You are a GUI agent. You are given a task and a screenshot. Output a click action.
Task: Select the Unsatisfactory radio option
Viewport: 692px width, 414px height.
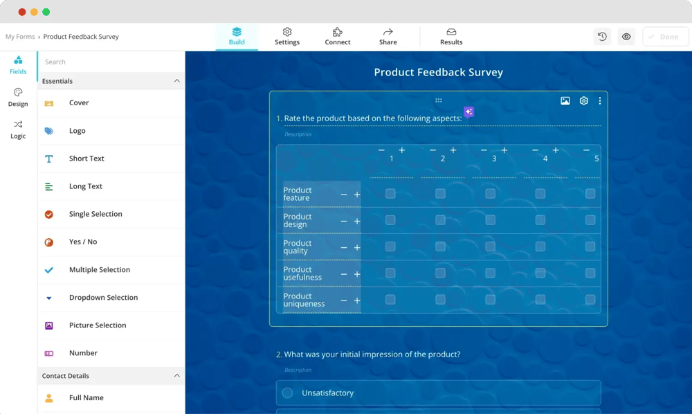point(287,393)
